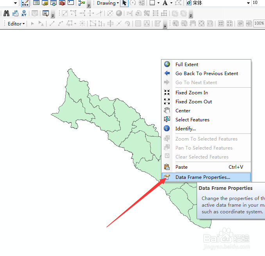
Task: Click the Go To Next Extent entry
Action: click(x=206, y=82)
